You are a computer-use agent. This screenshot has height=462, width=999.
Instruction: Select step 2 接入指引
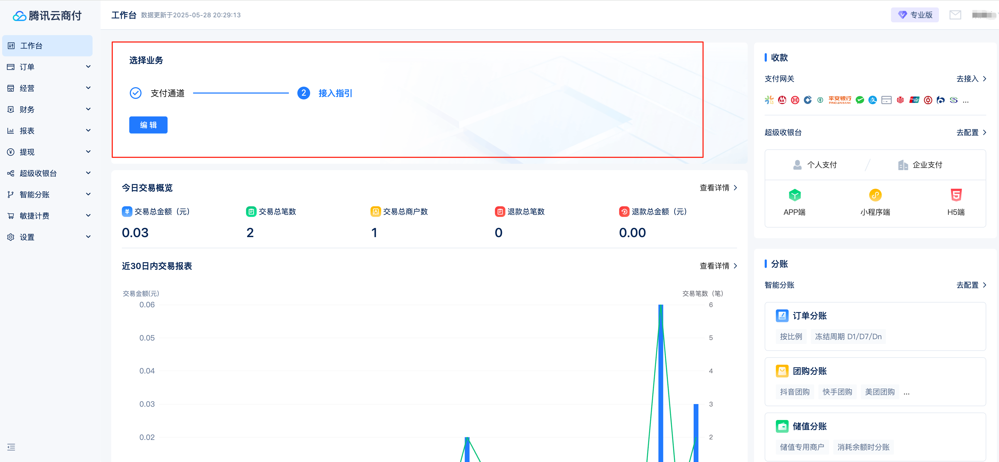[324, 93]
